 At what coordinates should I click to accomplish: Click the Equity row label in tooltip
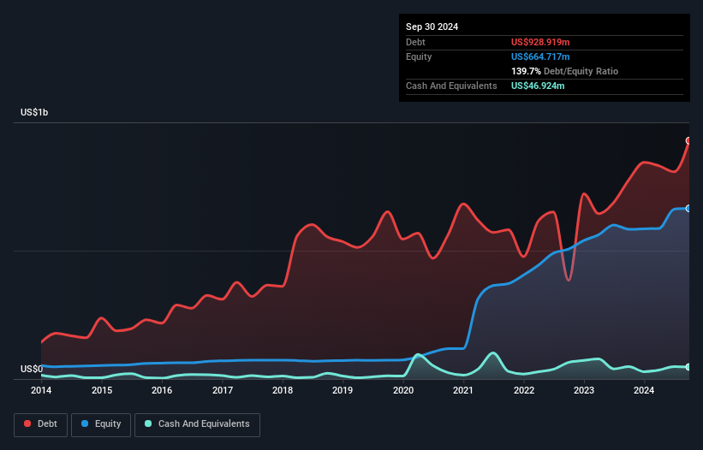click(x=419, y=56)
